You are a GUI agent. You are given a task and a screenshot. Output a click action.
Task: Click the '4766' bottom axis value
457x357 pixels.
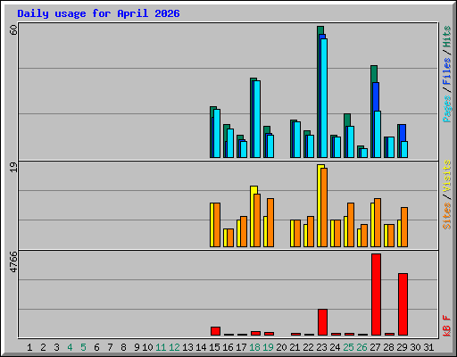pos(13,262)
